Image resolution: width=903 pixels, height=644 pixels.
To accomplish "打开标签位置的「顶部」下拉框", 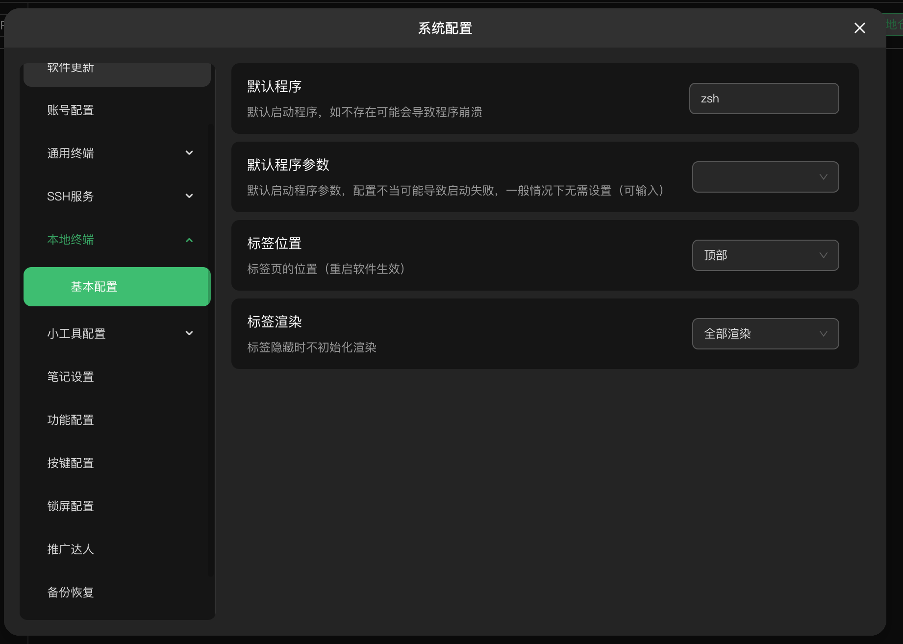I will 765,255.
